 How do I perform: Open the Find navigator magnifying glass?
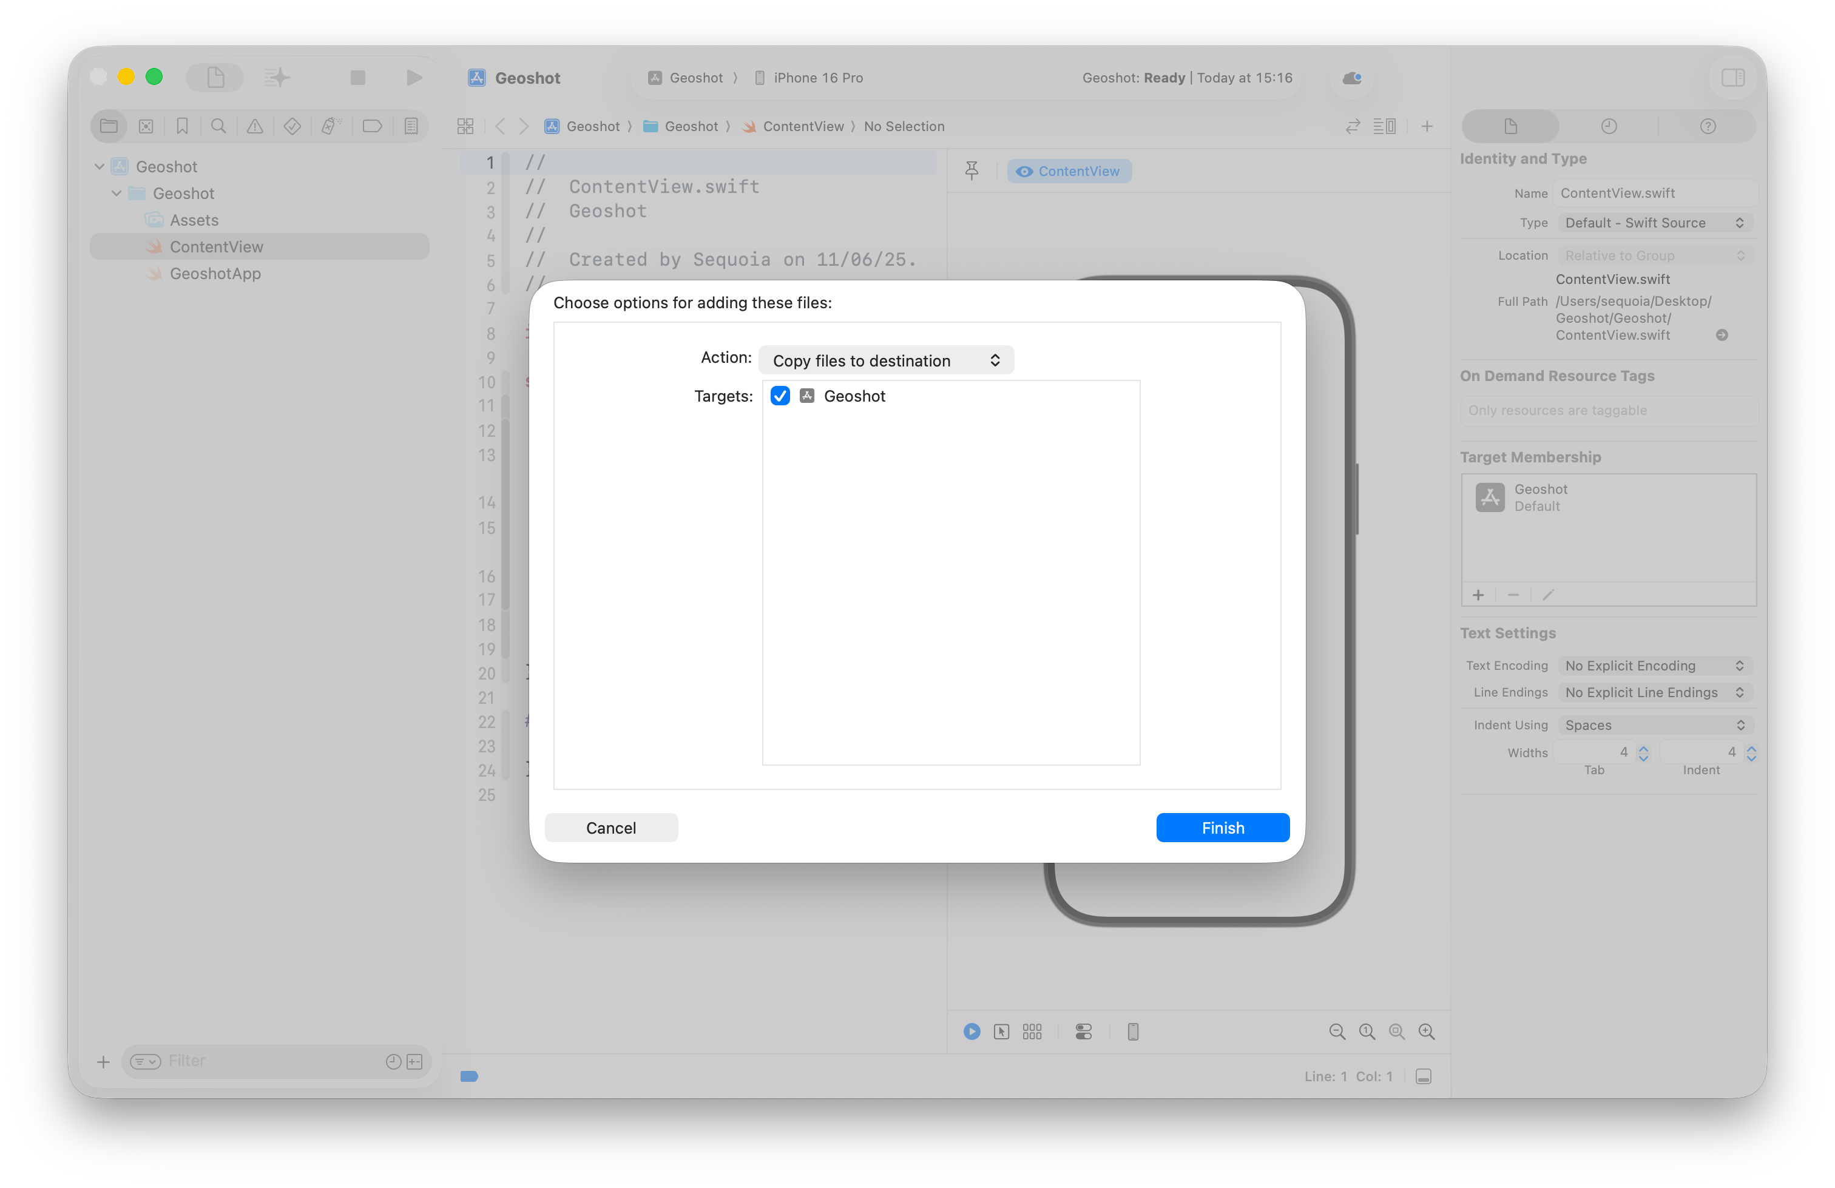(x=219, y=126)
